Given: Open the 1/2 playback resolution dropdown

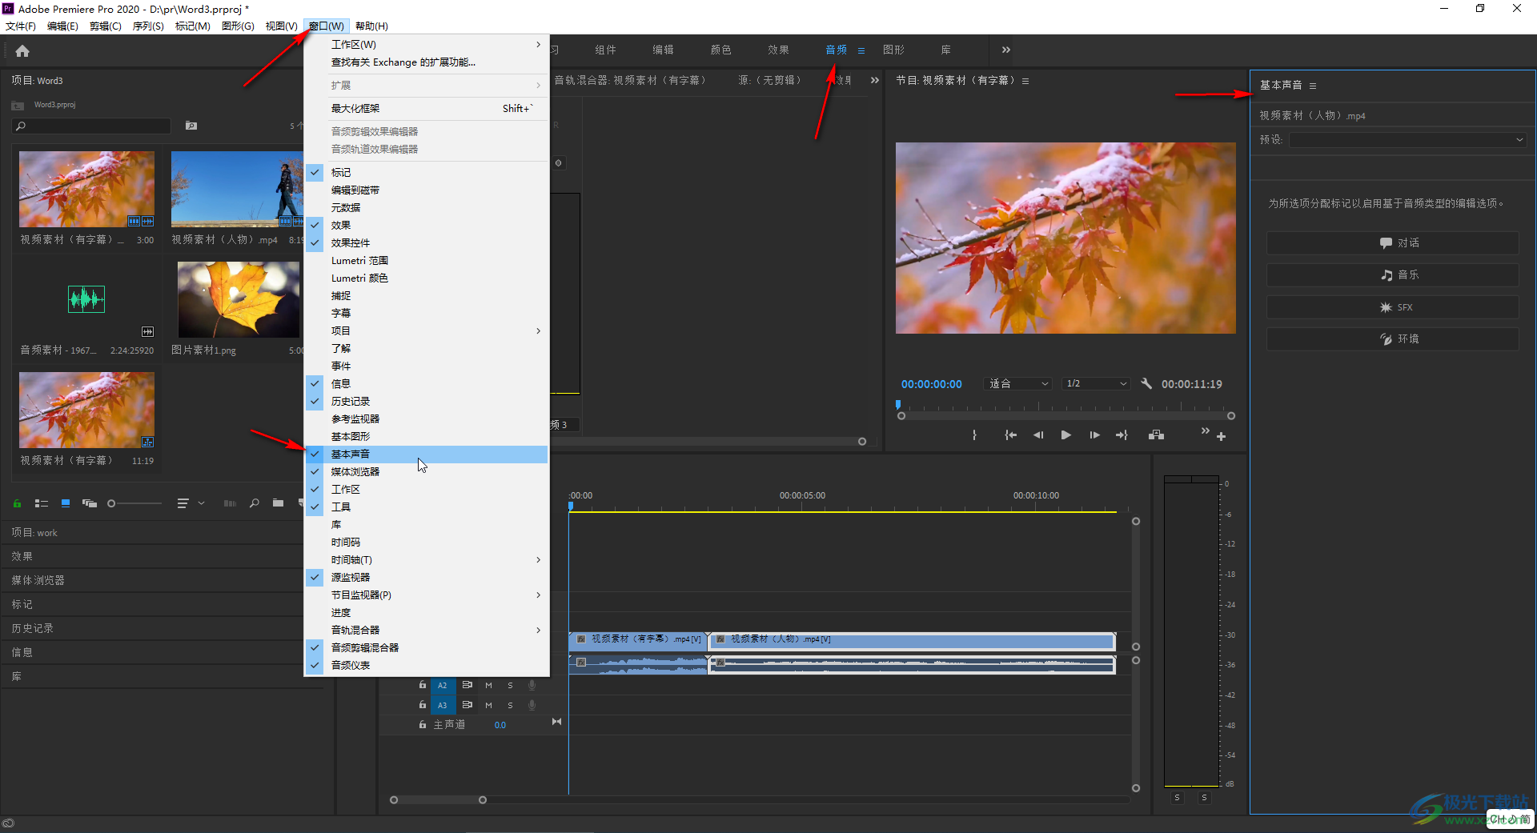Looking at the screenshot, I should click(x=1096, y=384).
